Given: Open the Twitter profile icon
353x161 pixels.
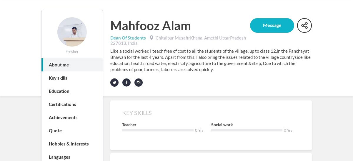Looking at the screenshot, I should pos(114,83).
